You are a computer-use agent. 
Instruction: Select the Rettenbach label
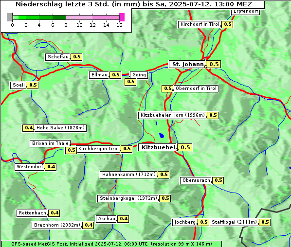pyautogui.click(x=32, y=213)
